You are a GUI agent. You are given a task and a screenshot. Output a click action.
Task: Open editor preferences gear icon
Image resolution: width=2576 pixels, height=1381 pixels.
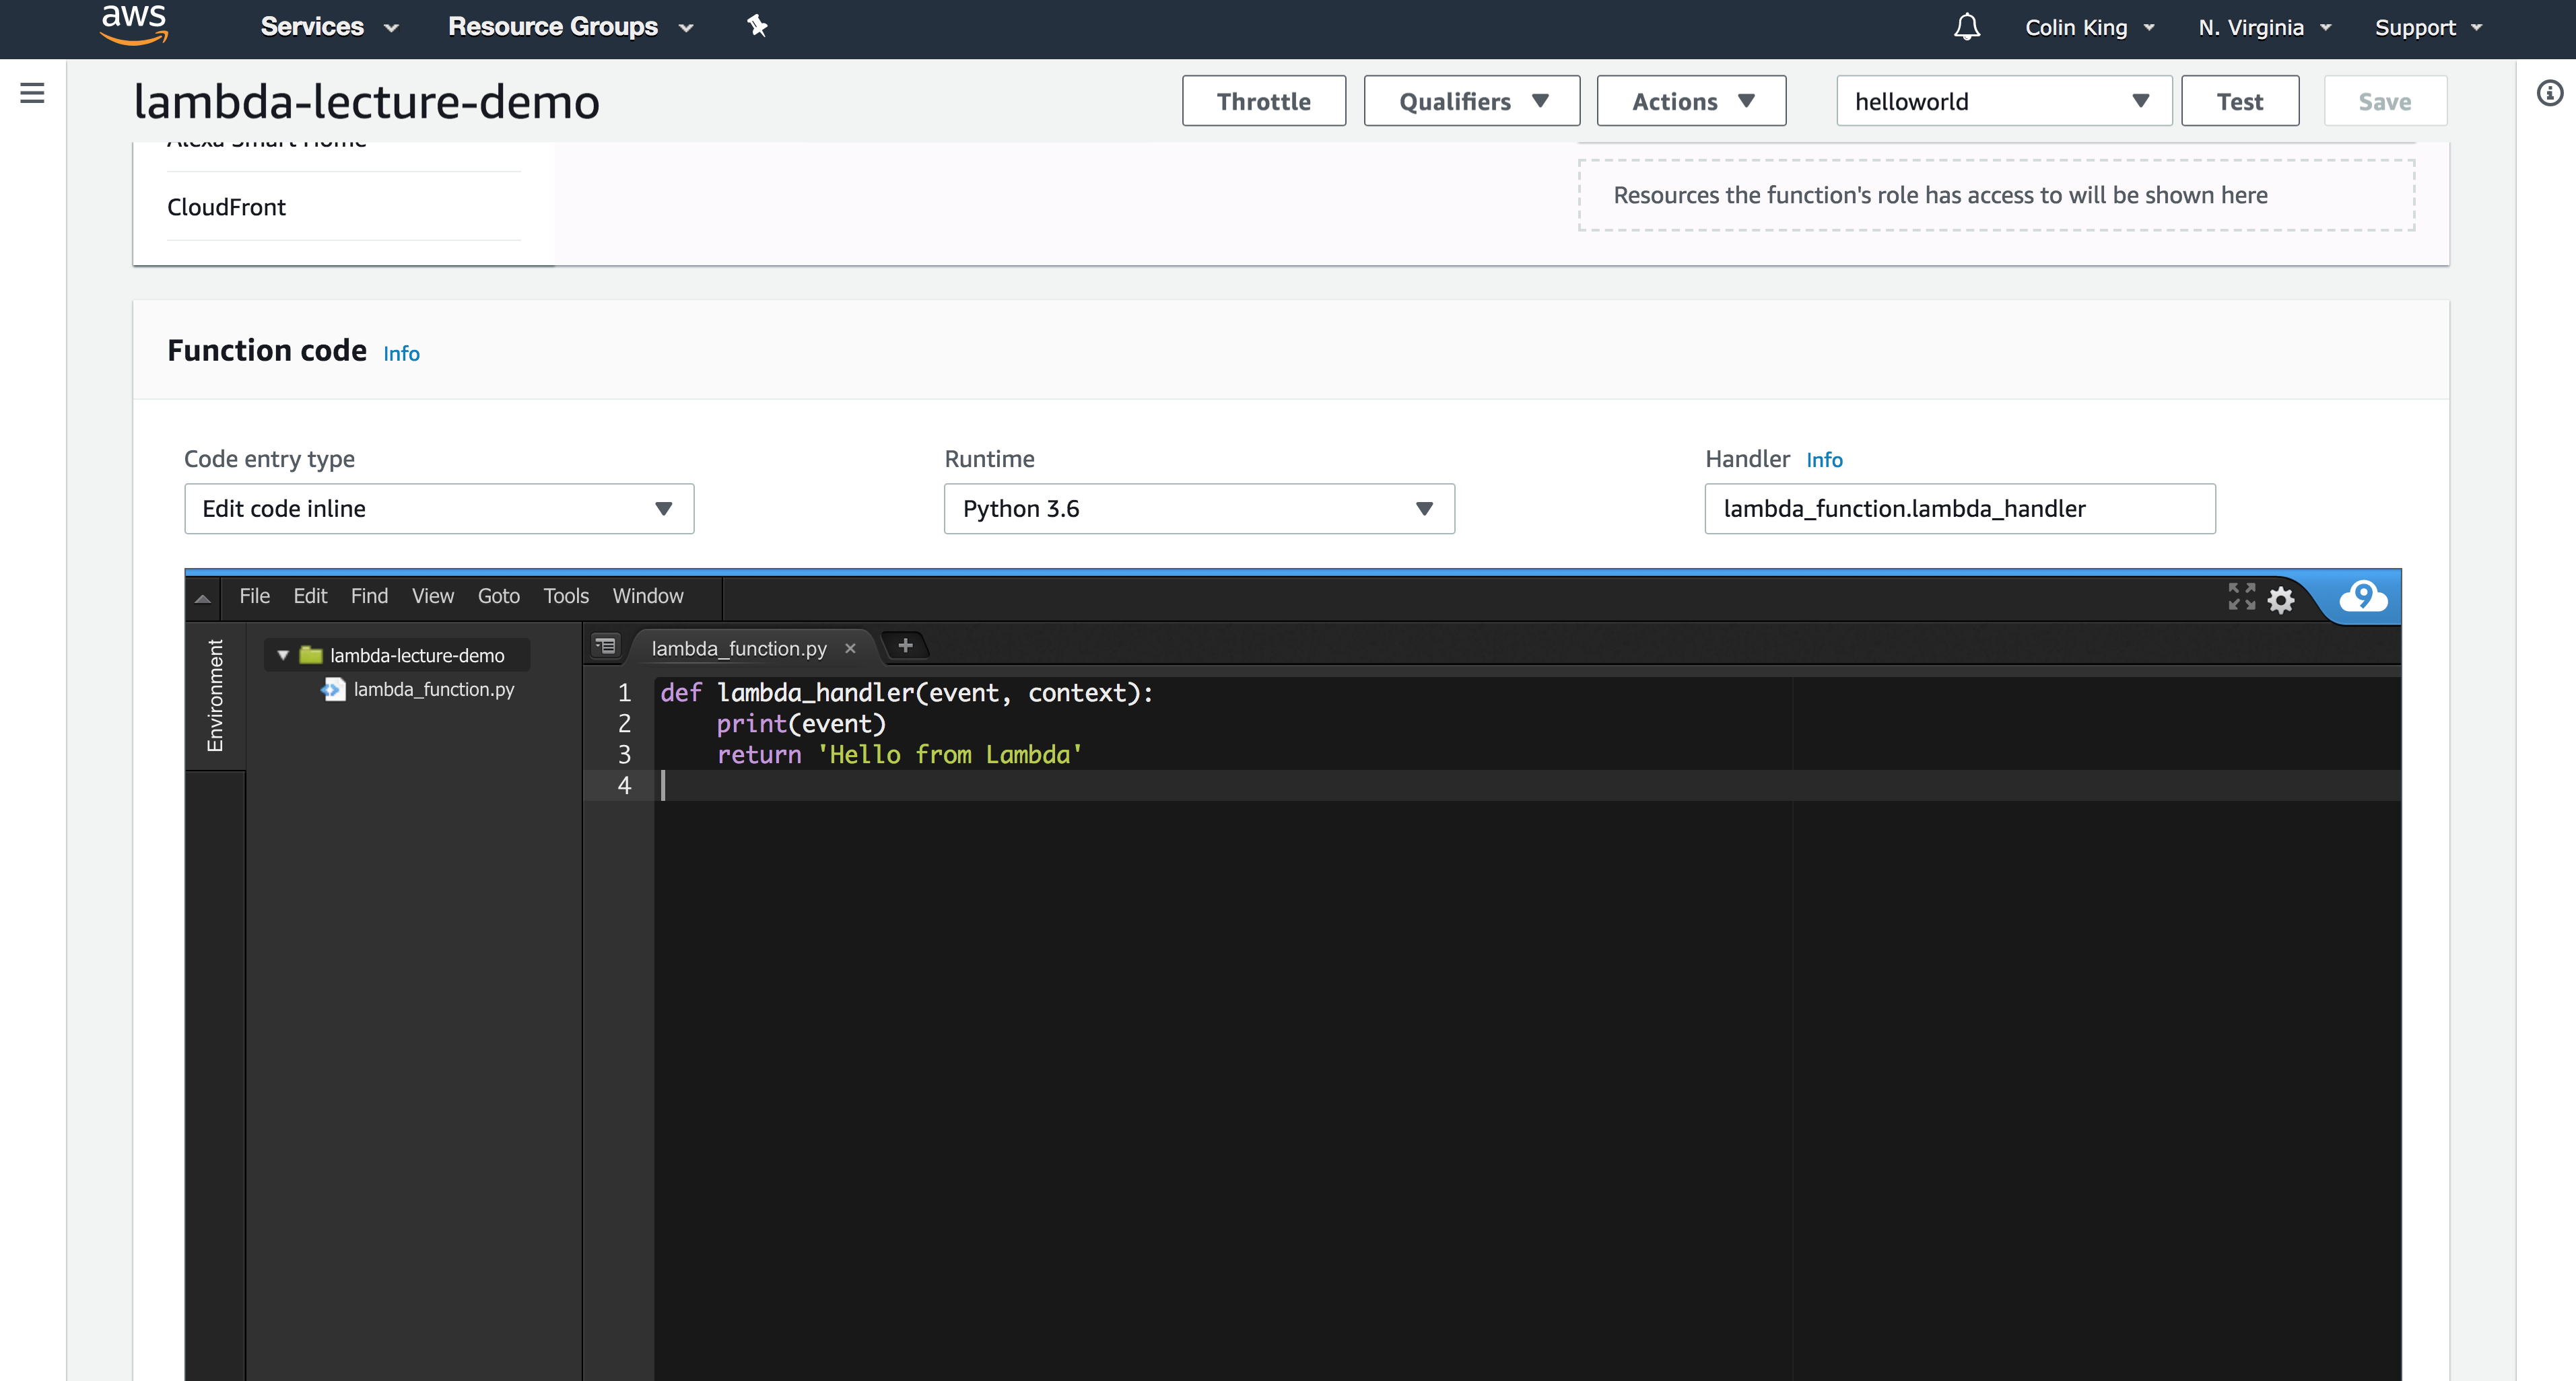coord(2281,600)
